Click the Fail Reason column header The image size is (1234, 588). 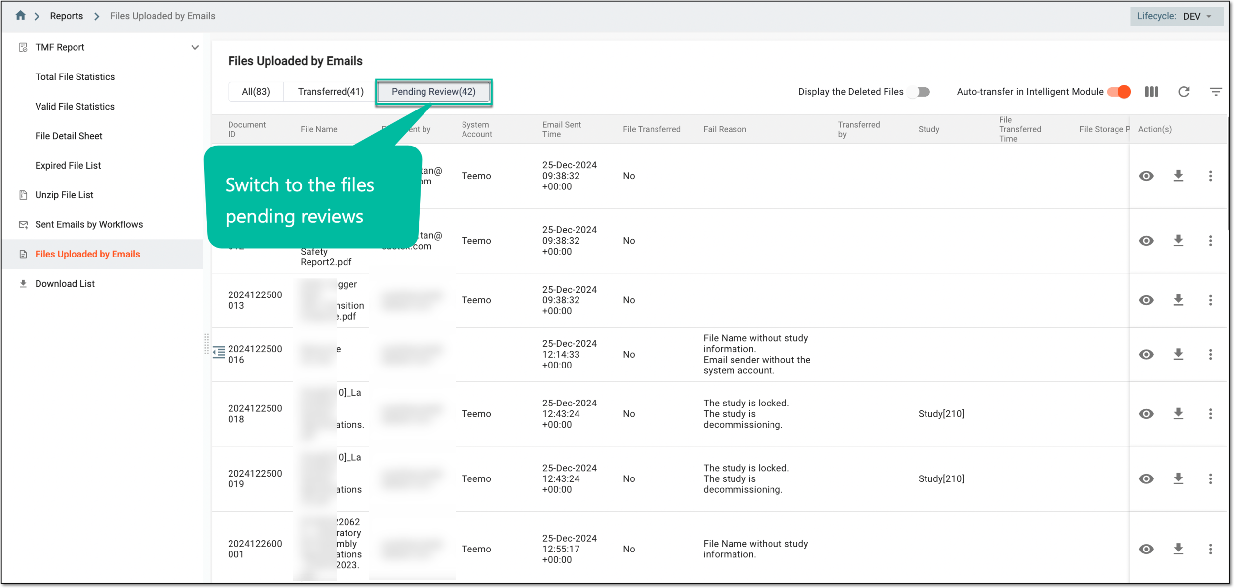725,129
